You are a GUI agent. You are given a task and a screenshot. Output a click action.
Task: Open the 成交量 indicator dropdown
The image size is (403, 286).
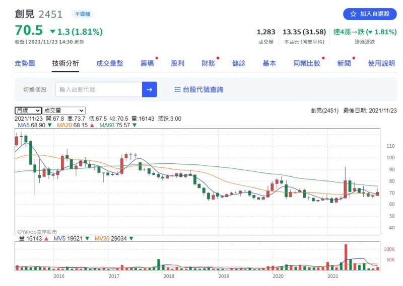[x=64, y=111]
